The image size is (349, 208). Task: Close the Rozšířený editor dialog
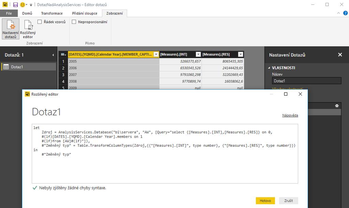tap(300, 94)
